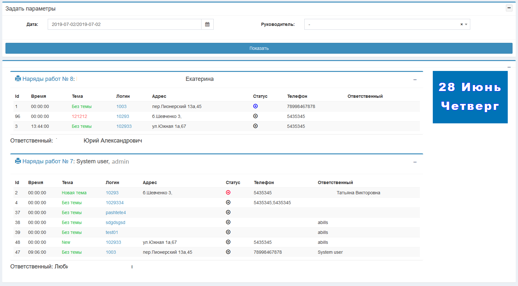The height and width of the screenshot is (286, 518).
Task: Click status icon for pashtete4 row
Action: tap(228, 212)
